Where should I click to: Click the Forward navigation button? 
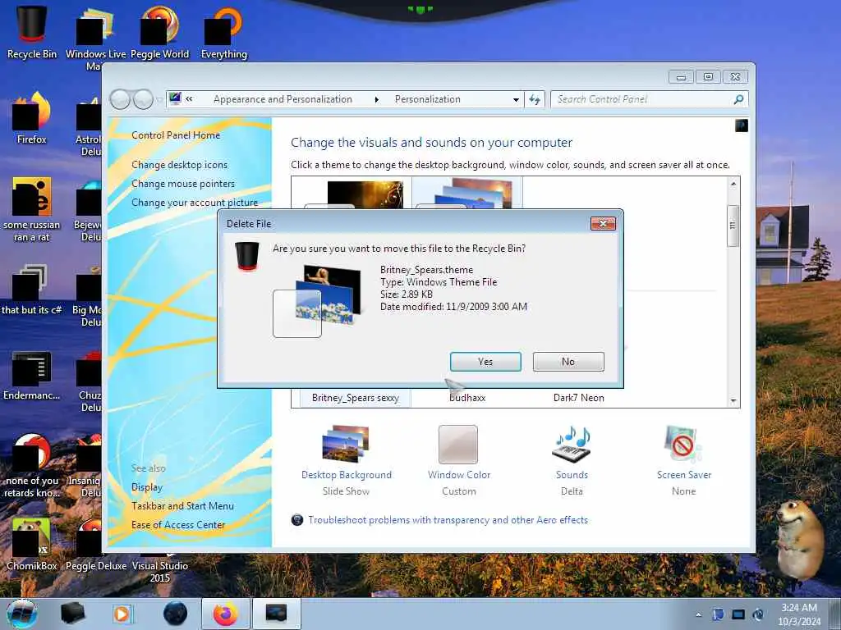click(143, 99)
